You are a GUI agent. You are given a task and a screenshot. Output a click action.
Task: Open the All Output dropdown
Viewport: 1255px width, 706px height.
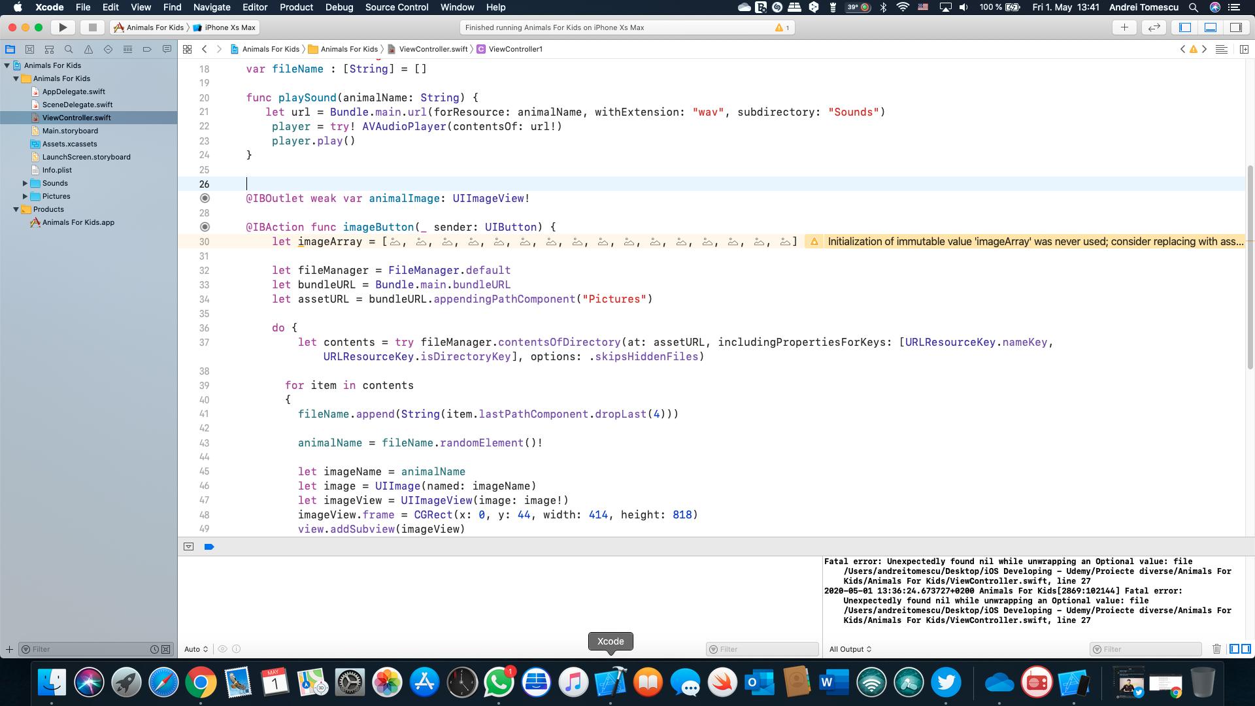point(850,649)
